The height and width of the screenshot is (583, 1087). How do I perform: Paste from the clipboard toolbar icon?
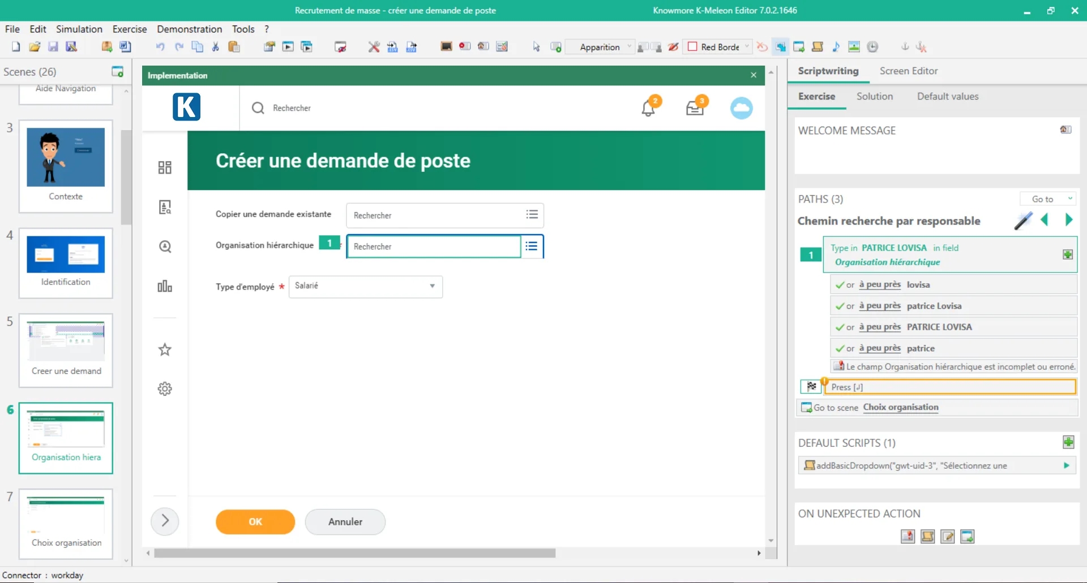(234, 47)
